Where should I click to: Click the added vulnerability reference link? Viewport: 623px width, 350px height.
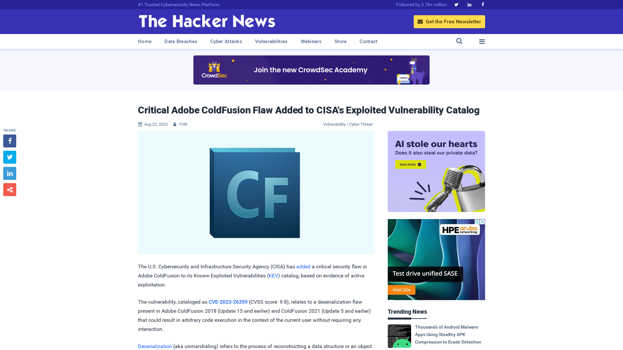[x=303, y=266]
